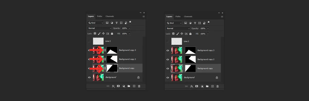Hide Background copy layer in right panel
The height and width of the screenshot is (101, 309).
pyautogui.click(x=168, y=68)
